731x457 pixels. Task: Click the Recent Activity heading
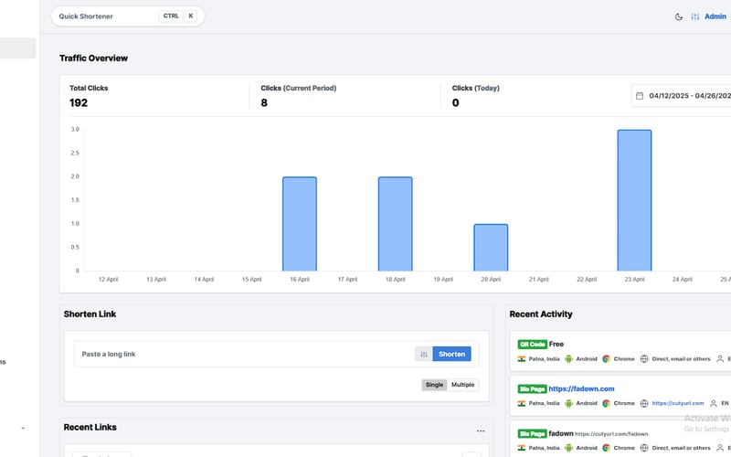pos(541,314)
